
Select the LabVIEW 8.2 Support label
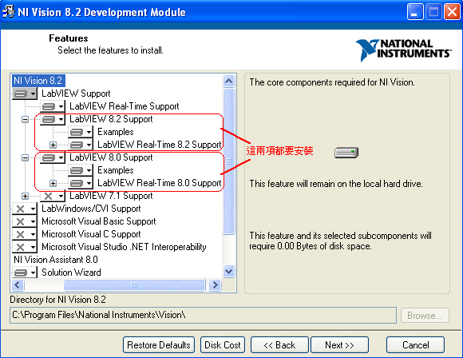(111, 119)
